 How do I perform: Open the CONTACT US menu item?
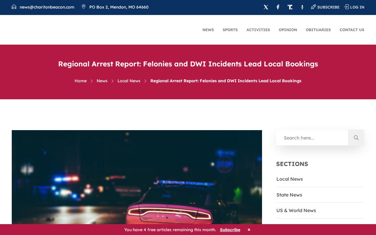click(x=352, y=30)
